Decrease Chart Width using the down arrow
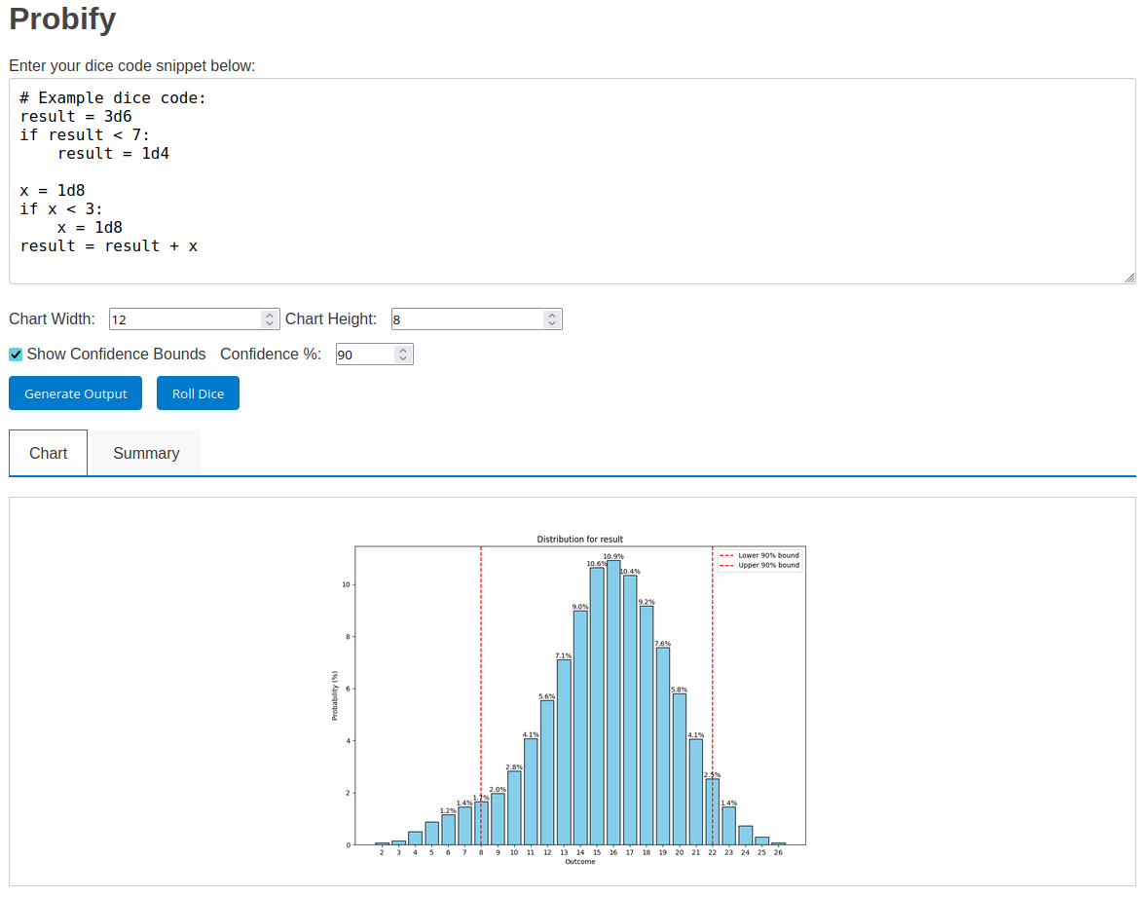Viewport: 1147px width, 897px height. coord(270,323)
